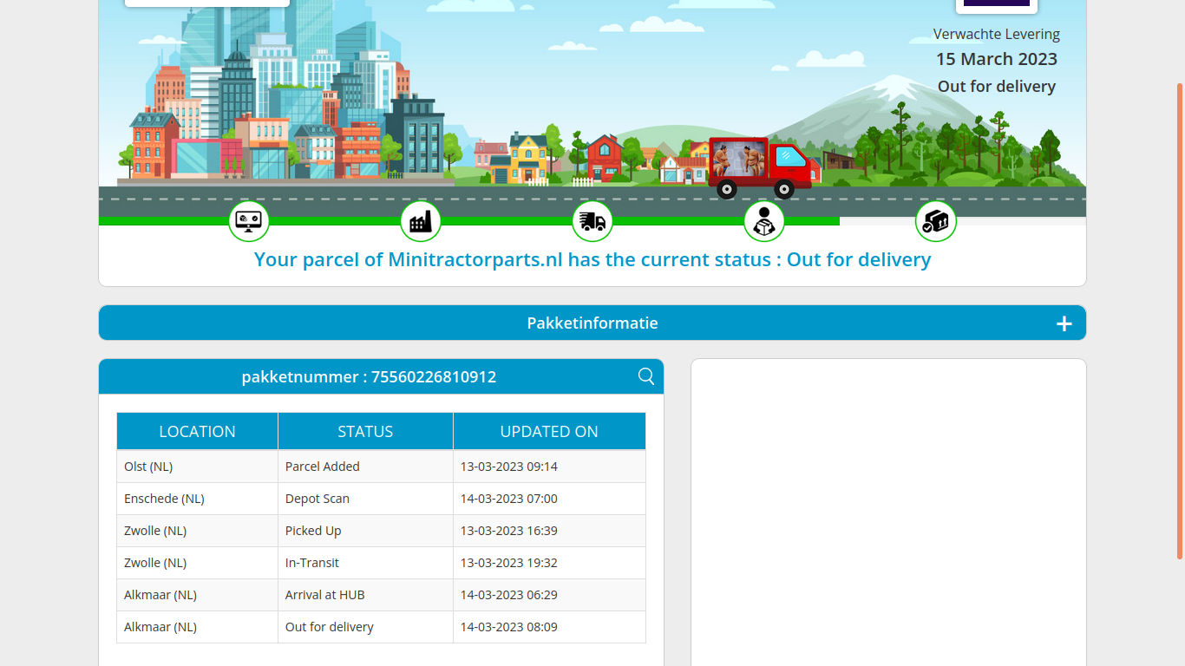Screen dimensions: 1185x666
Task: Expand Pakketinformatie with the plus icon
Action: pyautogui.click(x=1064, y=323)
